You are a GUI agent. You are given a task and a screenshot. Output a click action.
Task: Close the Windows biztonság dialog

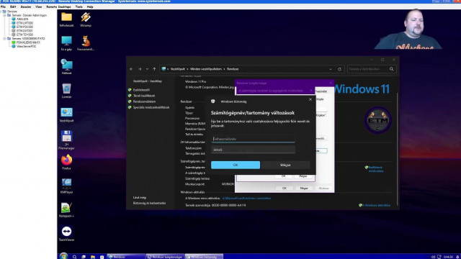click(310, 100)
